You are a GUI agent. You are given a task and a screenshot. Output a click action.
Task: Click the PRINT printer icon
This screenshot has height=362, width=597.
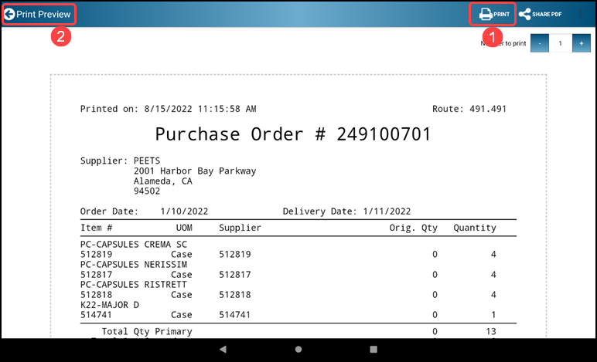[x=485, y=15]
